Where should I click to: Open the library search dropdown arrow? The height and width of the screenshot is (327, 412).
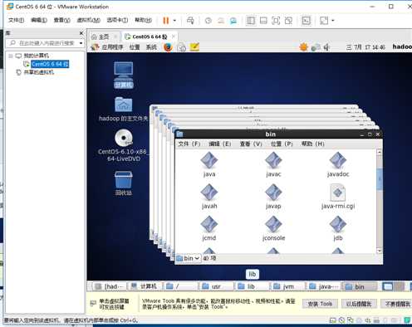pyautogui.click(x=81, y=43)
